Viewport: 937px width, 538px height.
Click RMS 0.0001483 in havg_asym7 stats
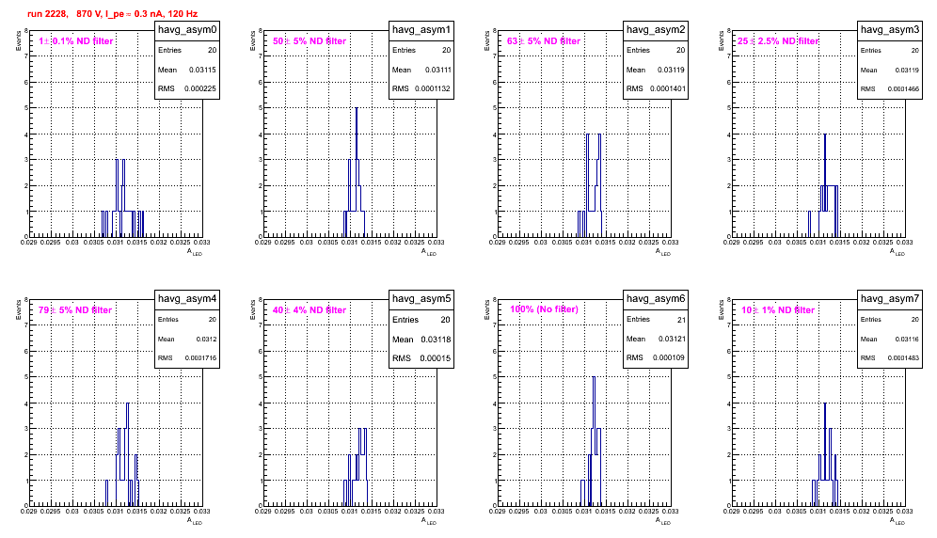890,358
